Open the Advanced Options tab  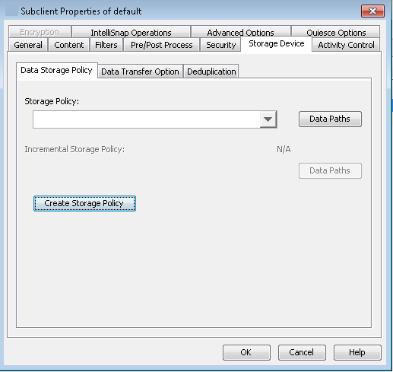[x=240, y=32]
